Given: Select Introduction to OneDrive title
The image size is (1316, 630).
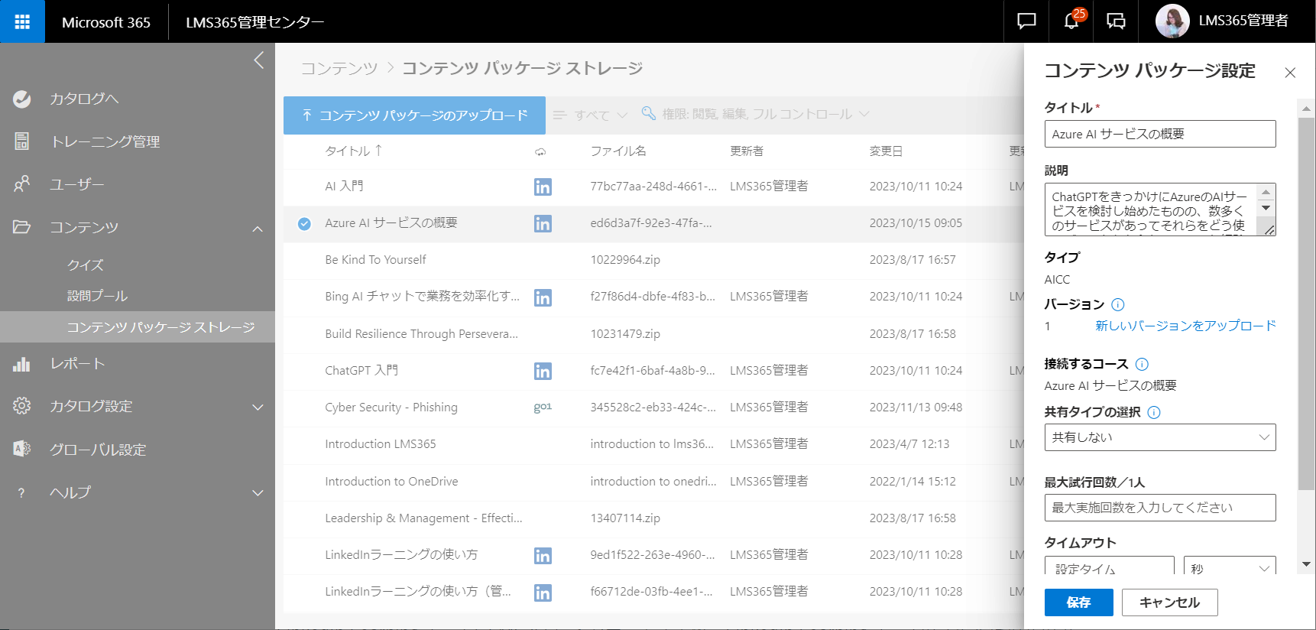Looking at the screenshot, I should (391, 481).
